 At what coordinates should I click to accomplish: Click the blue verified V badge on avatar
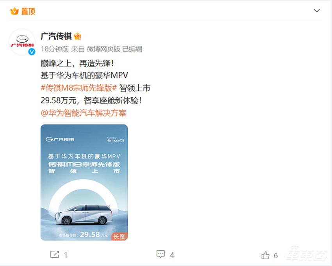32,52
